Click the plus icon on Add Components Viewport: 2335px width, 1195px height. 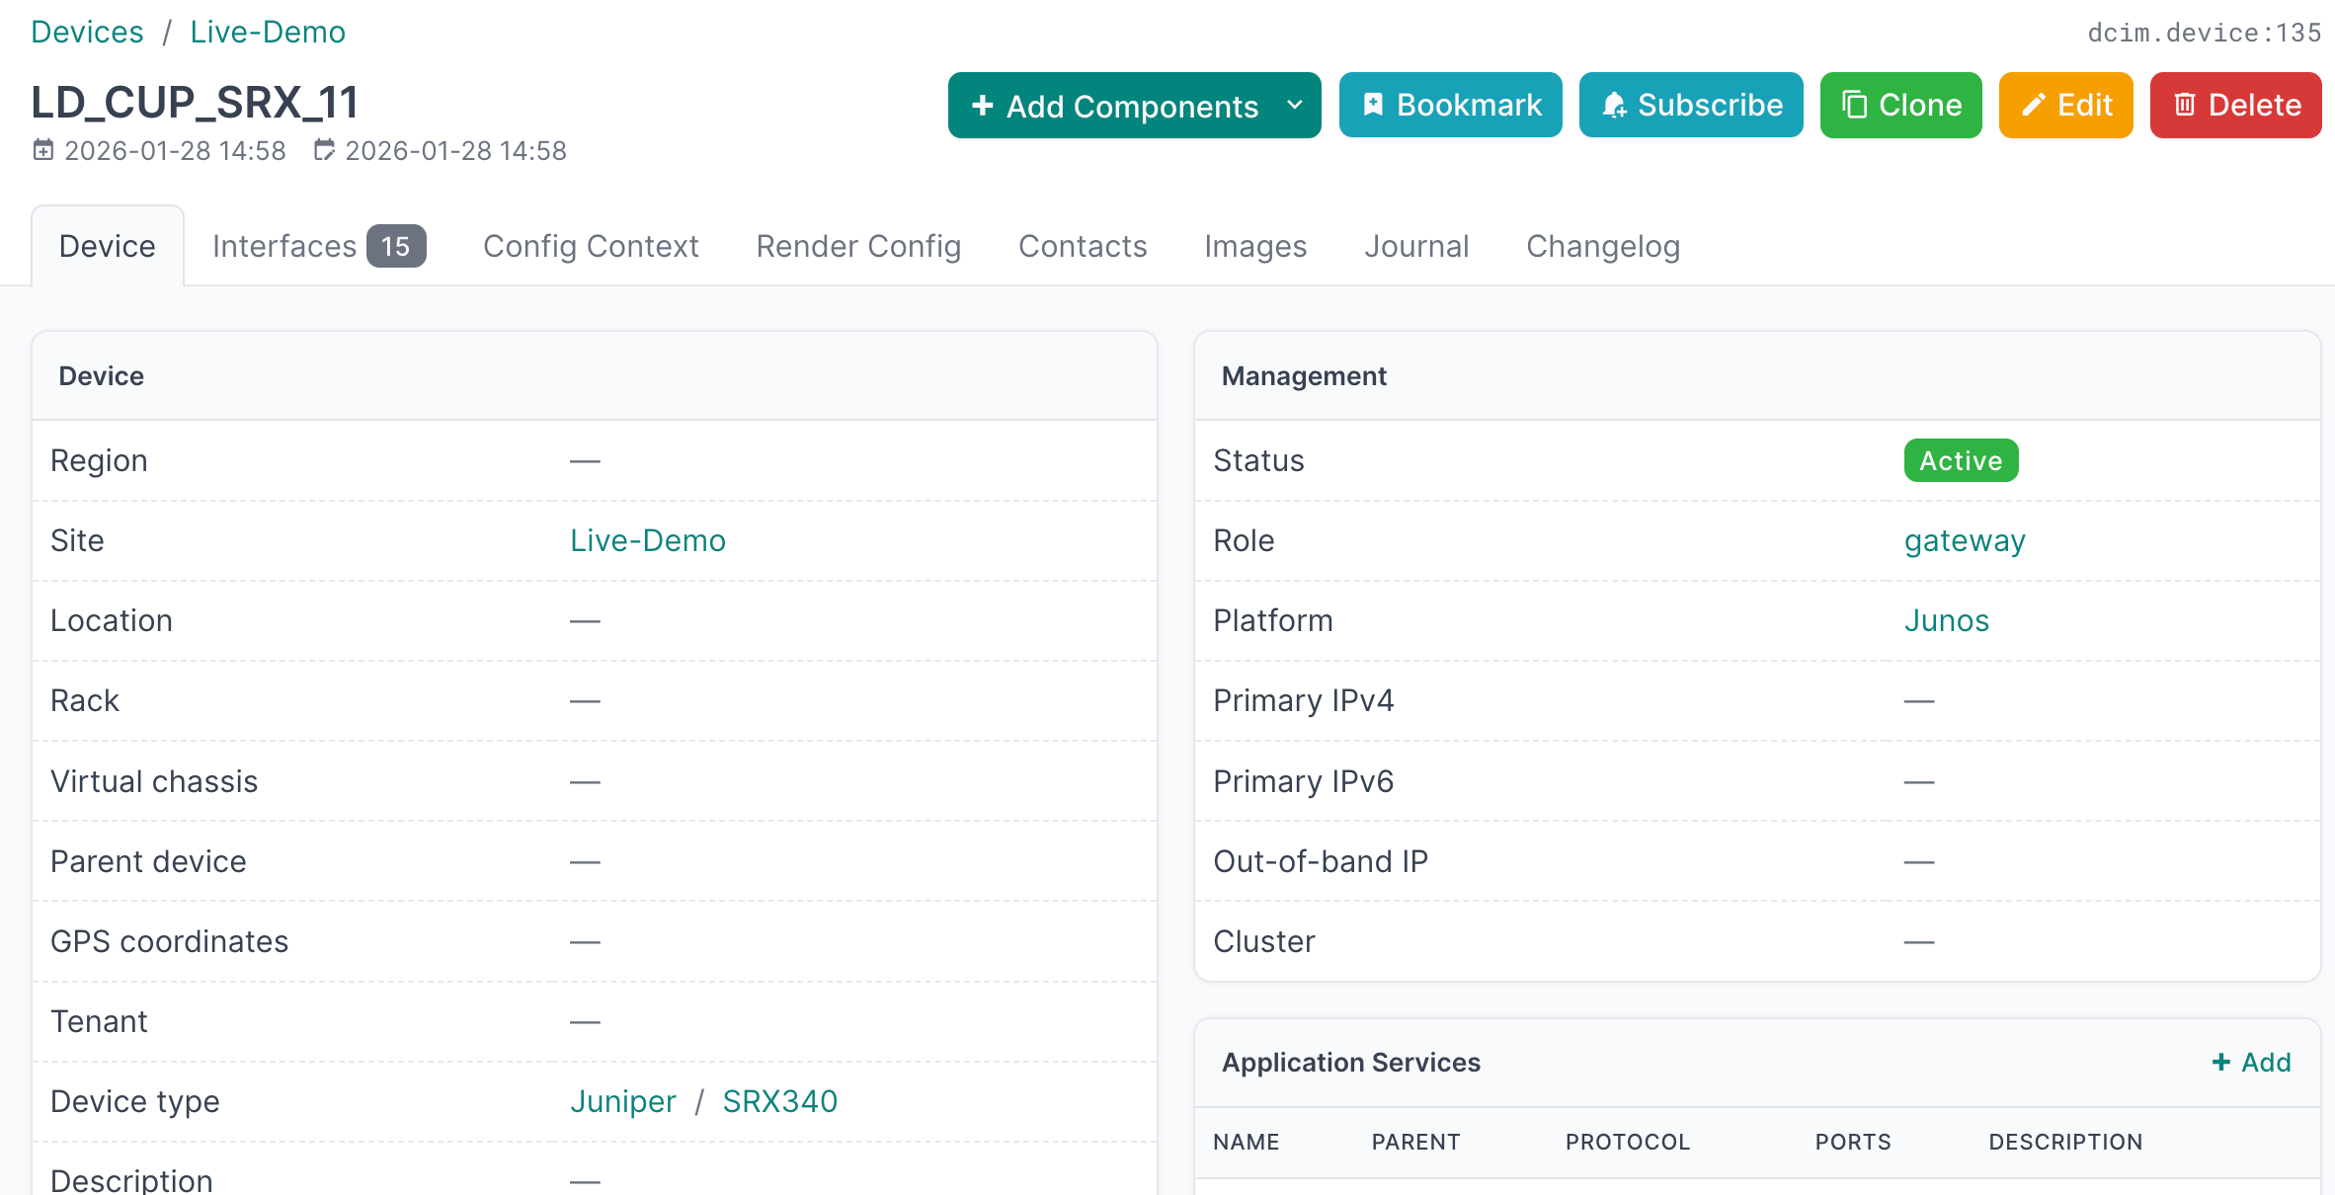(982, 106)
